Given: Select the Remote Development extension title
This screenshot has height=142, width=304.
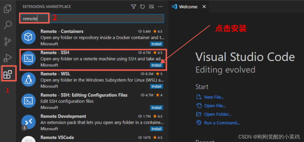Looking at the screenshot, I should pyautogui.click(x=63, y=116).
